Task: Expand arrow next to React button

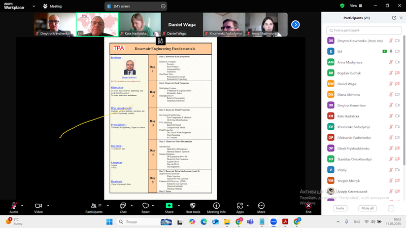Action: (x=153, y=206)
